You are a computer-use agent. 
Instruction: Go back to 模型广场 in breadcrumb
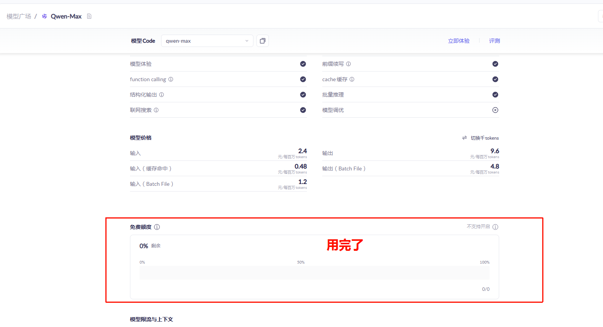[x=19, y=16]
